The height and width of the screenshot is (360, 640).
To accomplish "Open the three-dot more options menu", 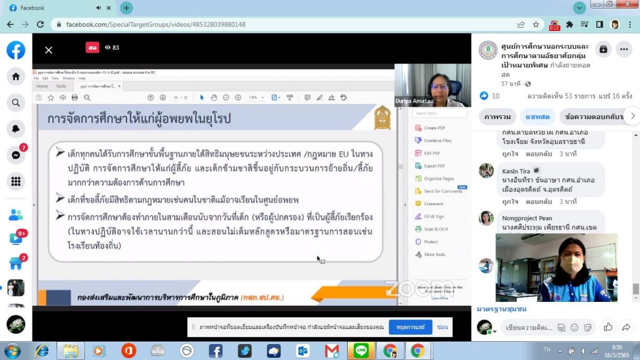I will tap(624, 49).
